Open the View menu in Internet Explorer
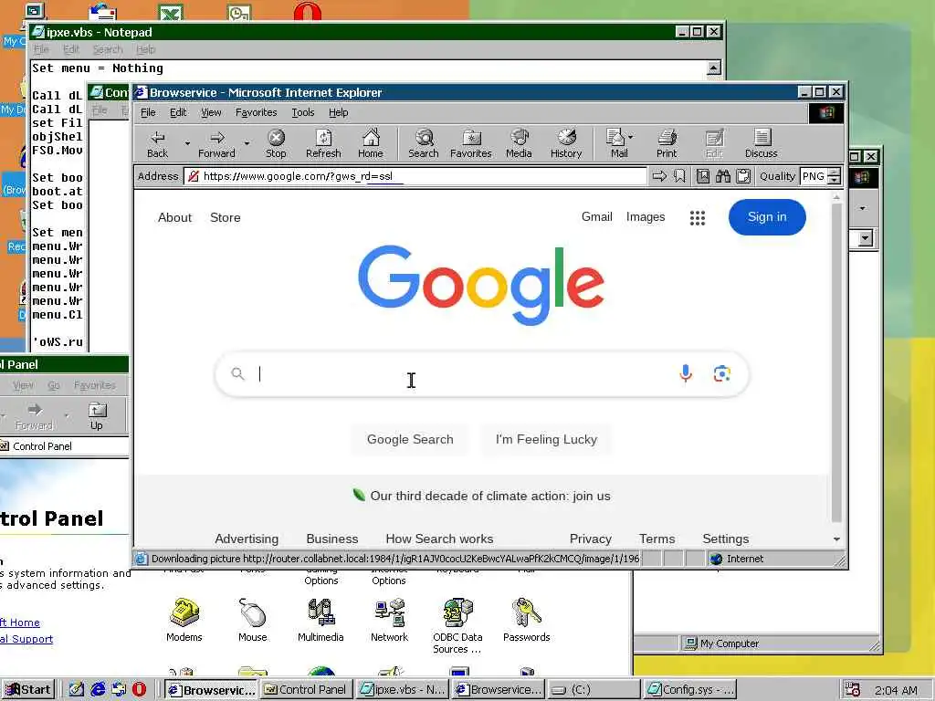The height and width of the screenshot is (701, 935). tap(211, 112)
